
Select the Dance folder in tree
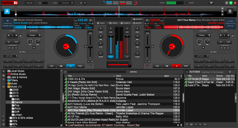pos(18,102)
